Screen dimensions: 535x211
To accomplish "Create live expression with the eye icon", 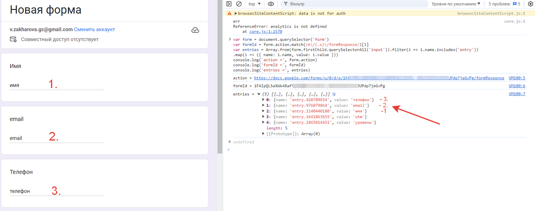I will pos(271,4).
